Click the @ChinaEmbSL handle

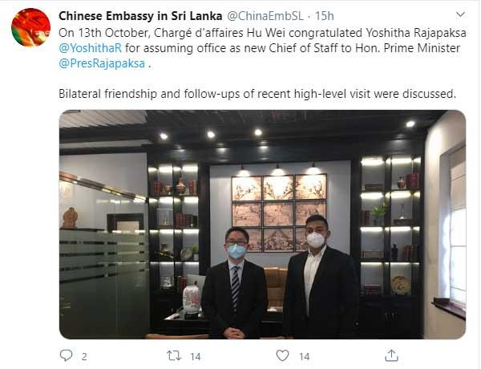pyautogui.click(x=265, y=16)
